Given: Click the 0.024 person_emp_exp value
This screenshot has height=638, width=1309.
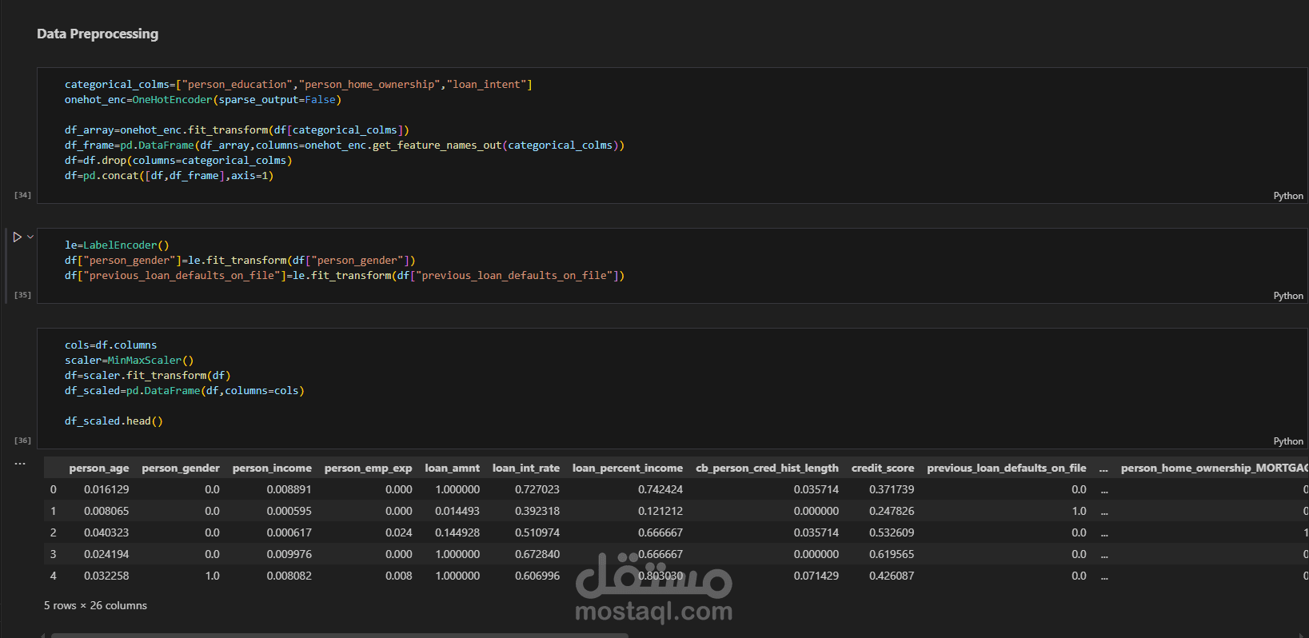Looking at the screenshot, I should pyautogui.click(x=399, y=532).
